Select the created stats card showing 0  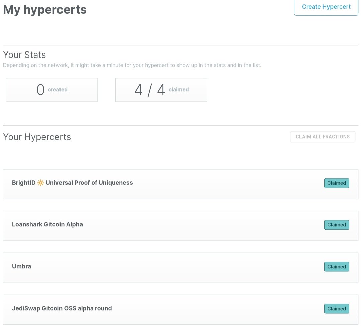point(52,89)
